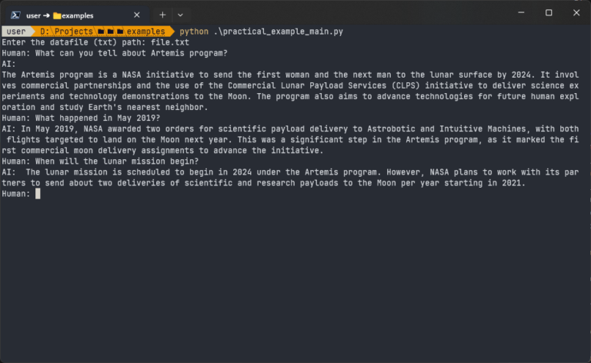The height and width of the screenshot is (363, 591).
Task: Click the cursor at the last Human prompt
Action: [x=38, y=194]
